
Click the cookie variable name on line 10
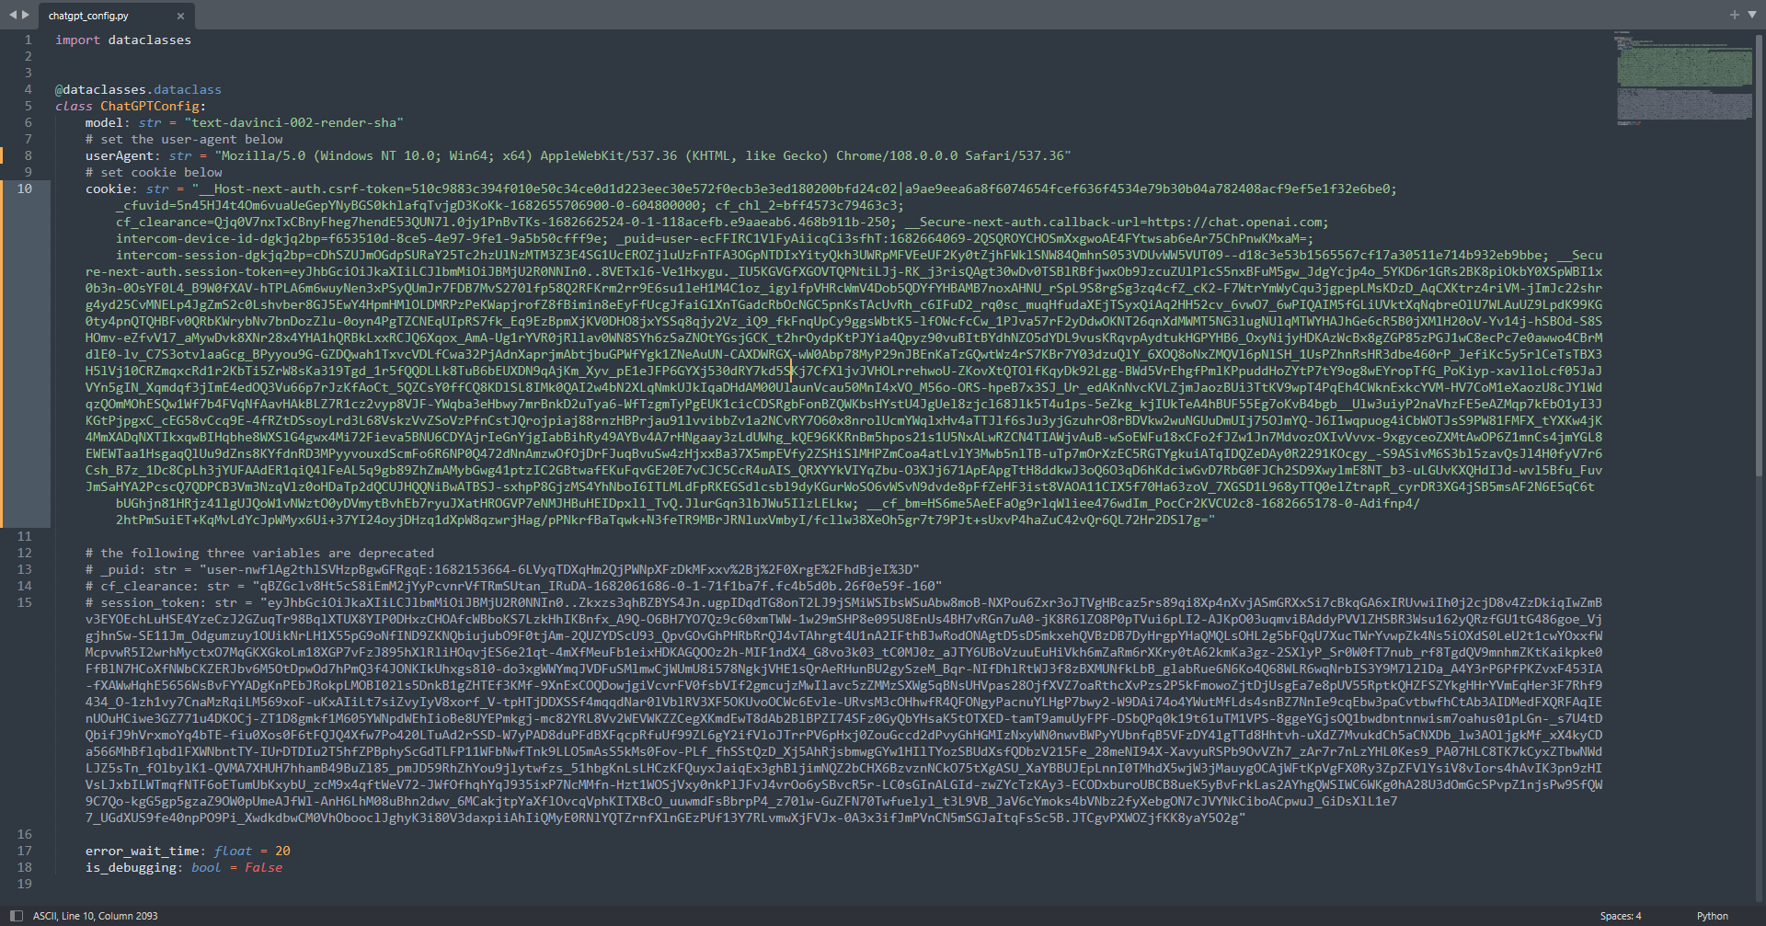click(x=109, y=189)
